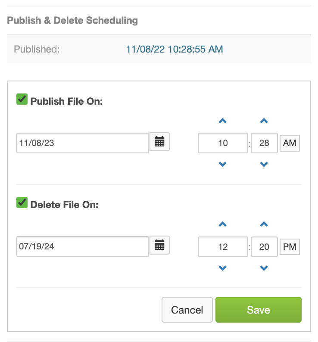Decrease the publish minutes with down arrow
The height and width of the screenshot is (342, 318).
point(264,164)
